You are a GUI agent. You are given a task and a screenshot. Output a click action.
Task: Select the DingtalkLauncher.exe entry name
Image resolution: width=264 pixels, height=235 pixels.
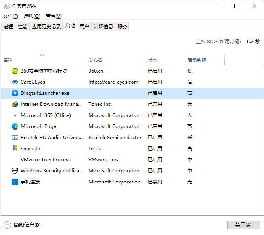[x=45, y=93]
